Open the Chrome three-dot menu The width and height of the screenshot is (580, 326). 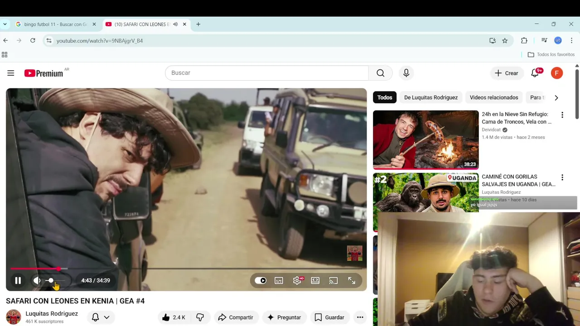572,40
